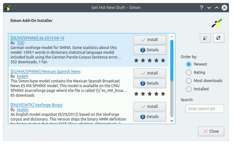Show only Installed add-ons
This screenshot has height=146, width=234.
pyautogui.click(x=189, y=89)
